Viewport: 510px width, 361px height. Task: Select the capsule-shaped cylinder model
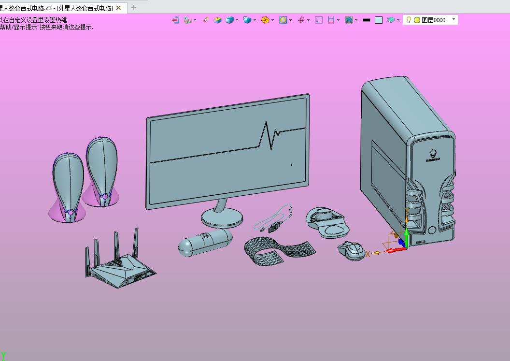tap(205, 242)
